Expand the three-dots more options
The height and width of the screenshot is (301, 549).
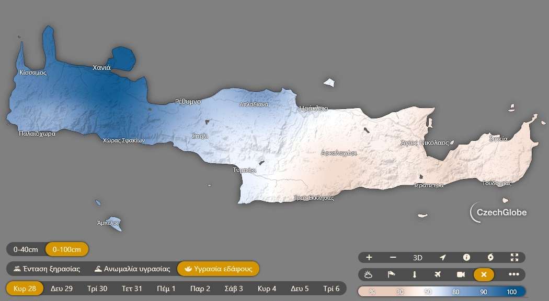[x=513, y=274]
